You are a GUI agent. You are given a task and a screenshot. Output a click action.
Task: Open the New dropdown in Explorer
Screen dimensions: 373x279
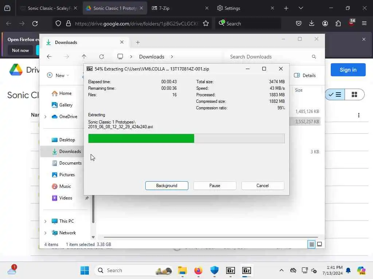(x=58, y=76)
